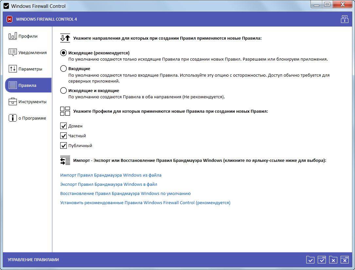Select the Правила section
Viewport: 355px width, 270px height.
point(28,85)
